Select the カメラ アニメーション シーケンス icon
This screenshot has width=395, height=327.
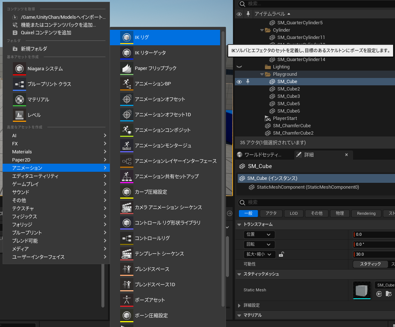127,207
